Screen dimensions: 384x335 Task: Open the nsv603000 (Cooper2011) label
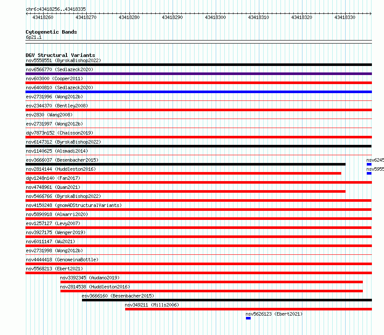[54, 78]
